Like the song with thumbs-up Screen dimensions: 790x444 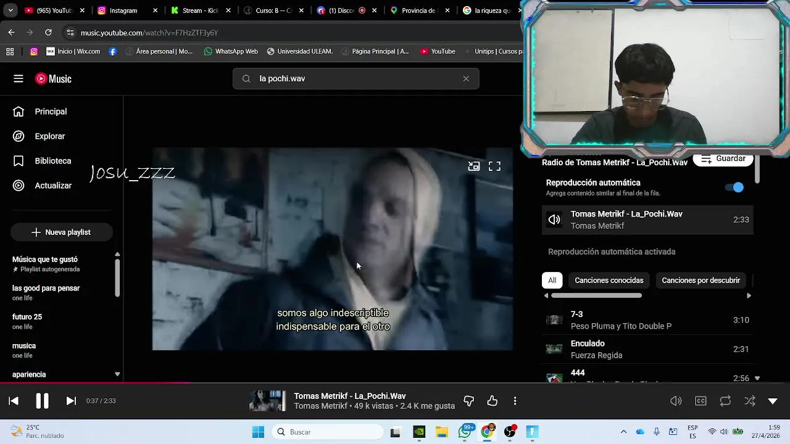tap(492, 401)
